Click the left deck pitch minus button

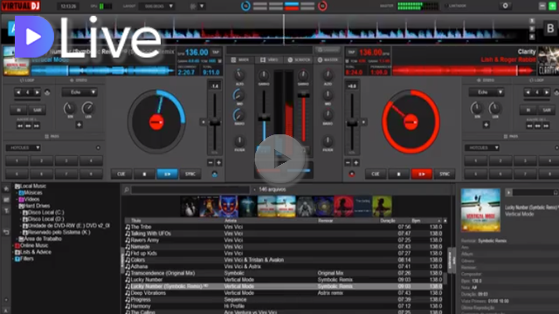(210, 163)
